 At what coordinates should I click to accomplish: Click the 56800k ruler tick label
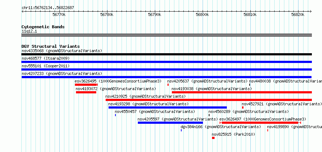click(x=202, y=14)
